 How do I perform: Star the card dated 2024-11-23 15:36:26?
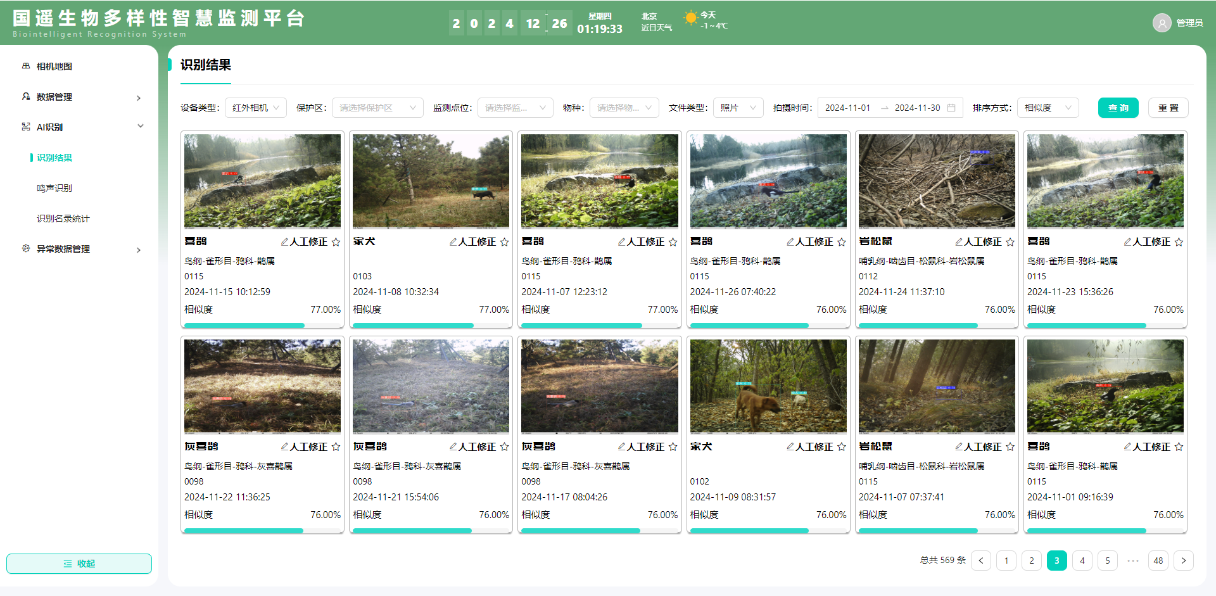point(1178,242)
